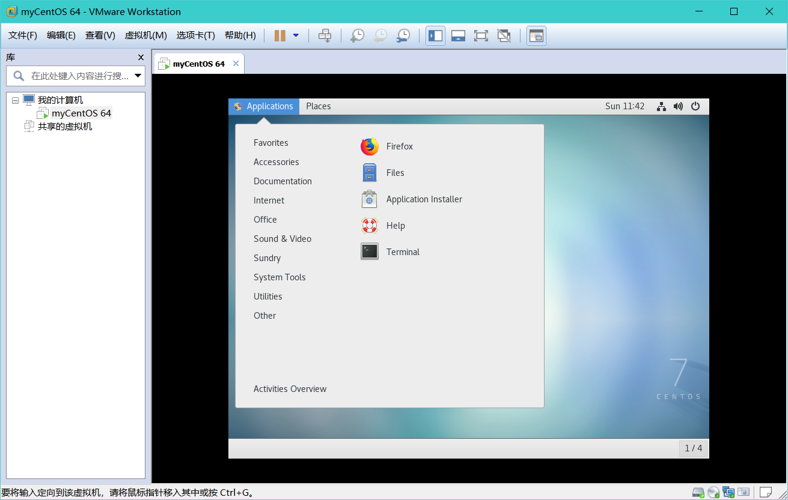The height and width of the screenshot is (500, 788).
Task: Open the 文件(F) menu
Action: (23, 35)
